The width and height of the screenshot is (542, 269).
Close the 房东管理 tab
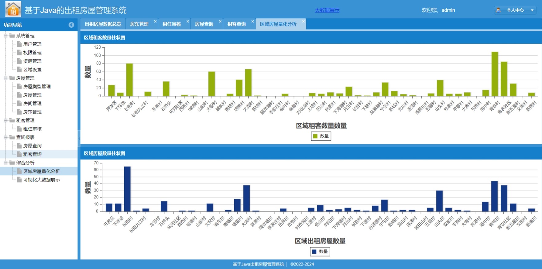(x=155, y=21)
